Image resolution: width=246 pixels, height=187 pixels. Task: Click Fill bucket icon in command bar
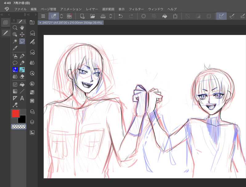(x=165, y=16)
